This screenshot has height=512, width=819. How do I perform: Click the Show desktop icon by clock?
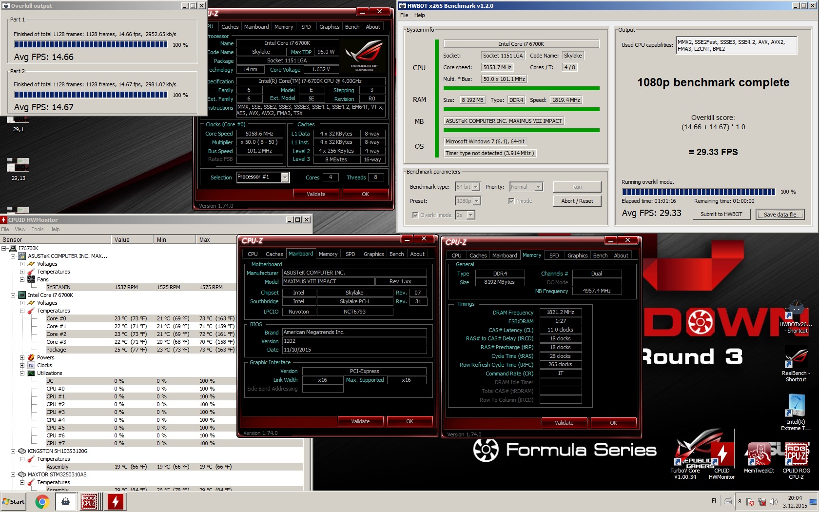[813, 502]
